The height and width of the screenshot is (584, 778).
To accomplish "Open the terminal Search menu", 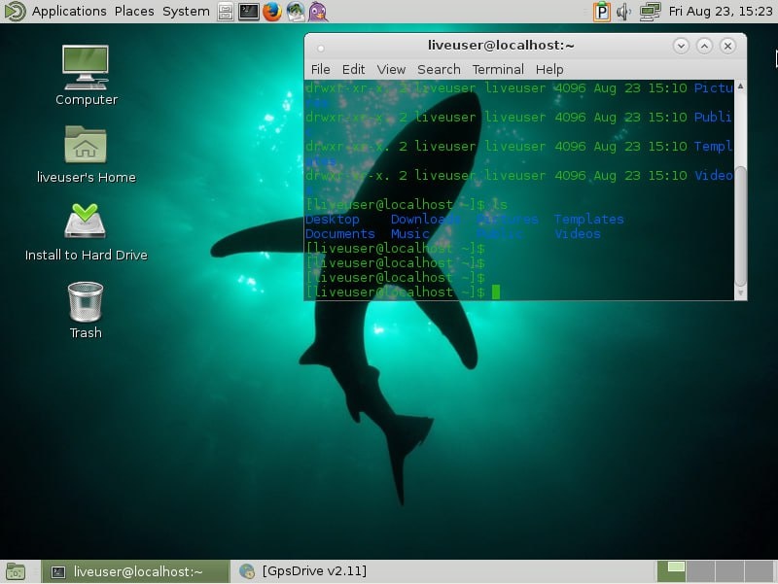I will [439, 69].
